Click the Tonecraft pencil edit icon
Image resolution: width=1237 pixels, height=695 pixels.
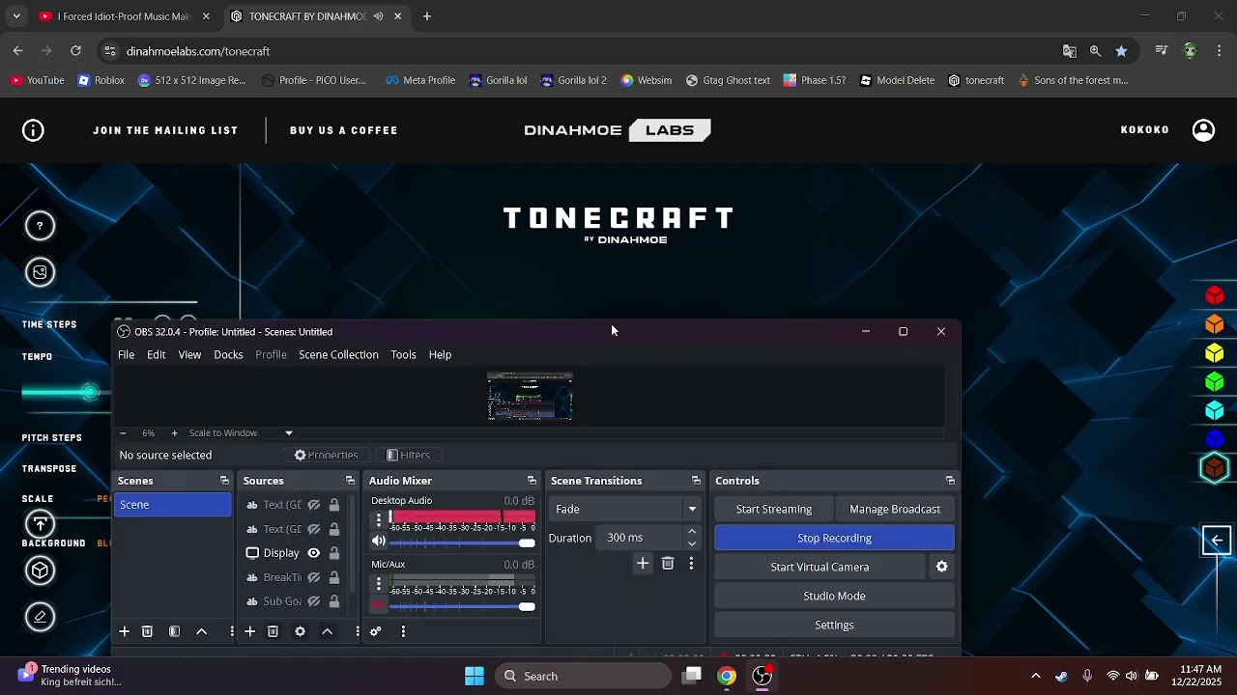(x=40, y=616)
